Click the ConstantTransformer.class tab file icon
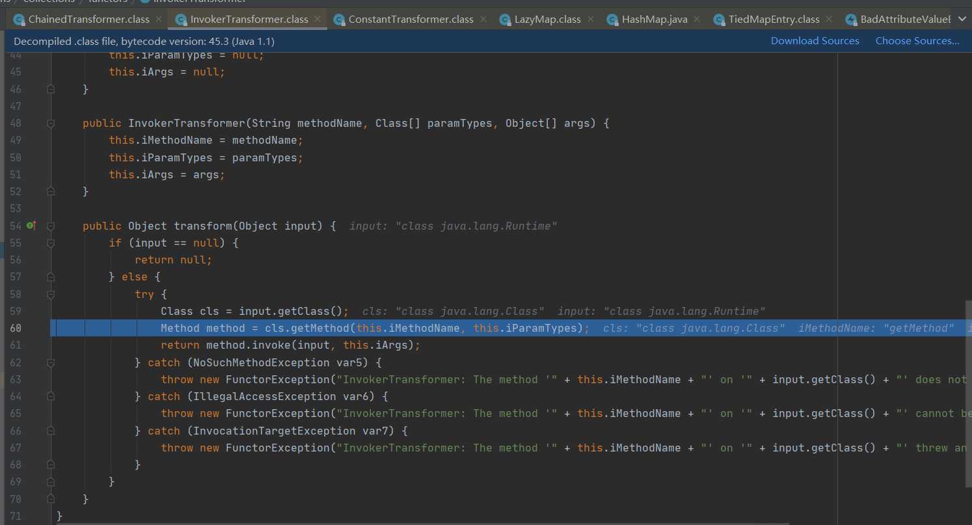972x525 pixels. [339, 20]
